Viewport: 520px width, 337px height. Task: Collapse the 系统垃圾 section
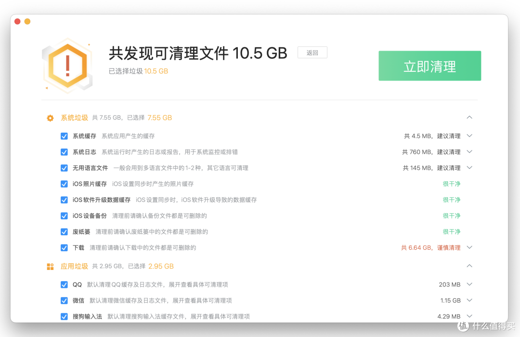(x=469, y=118)
